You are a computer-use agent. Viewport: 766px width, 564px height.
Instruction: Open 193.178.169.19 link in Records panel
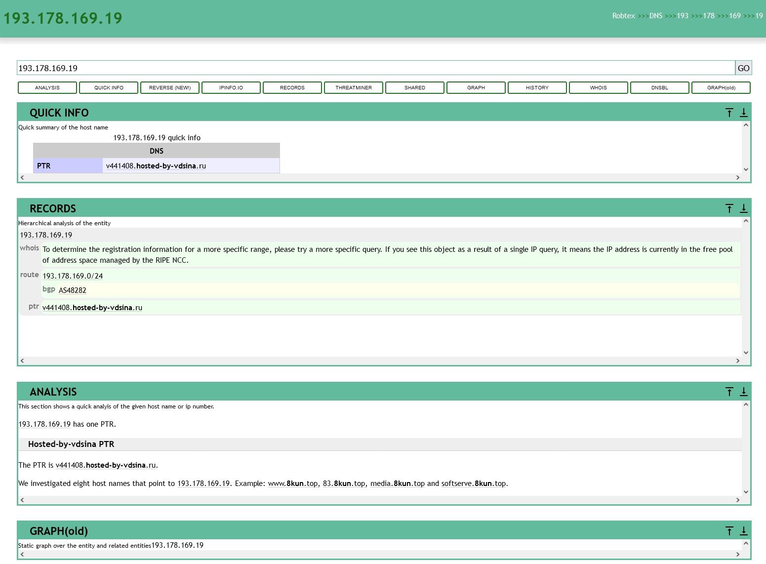(x=46, y=235)
